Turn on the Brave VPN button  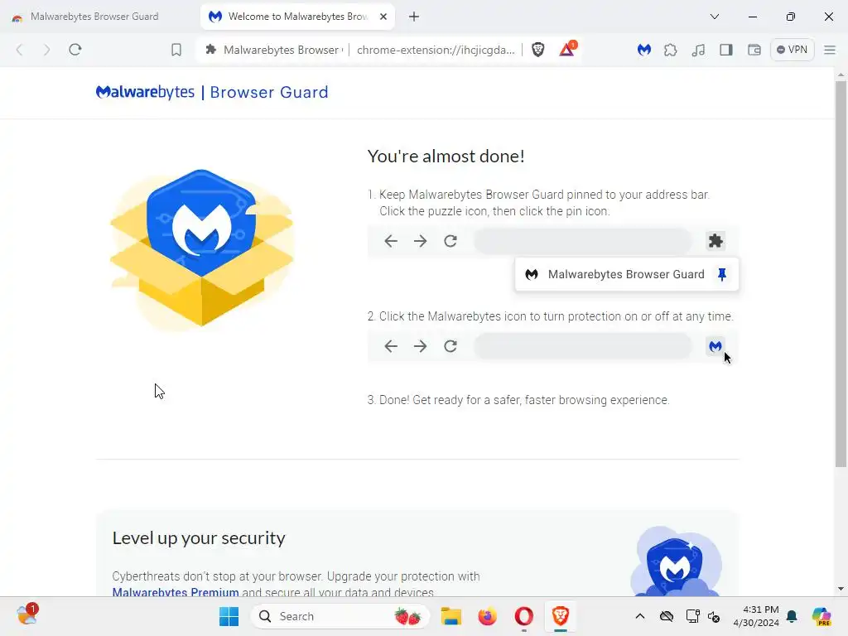click(793, 50)
